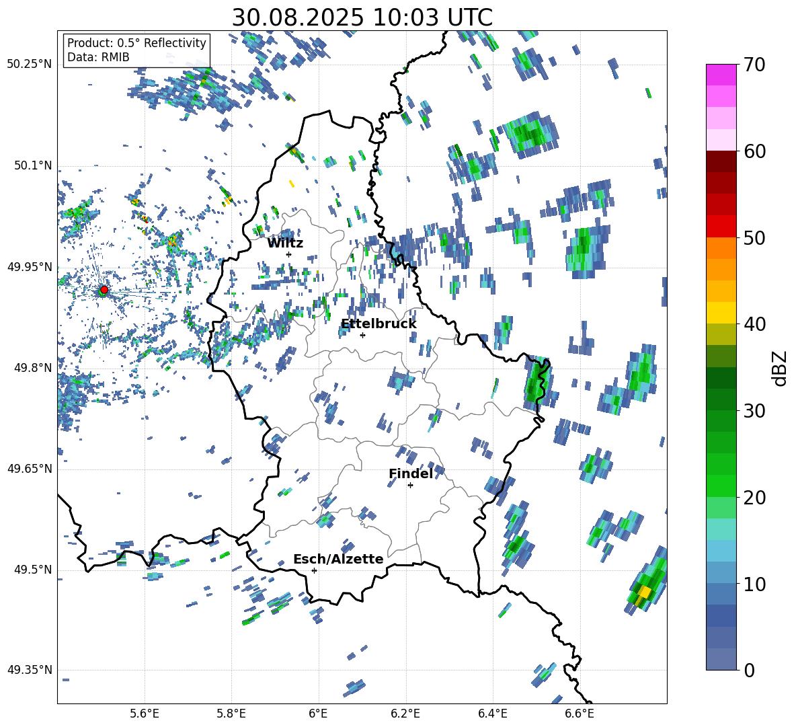Click the 50.1°N latitude label
Viewport: 796px width, 727px height.
[x=34, y=165]
